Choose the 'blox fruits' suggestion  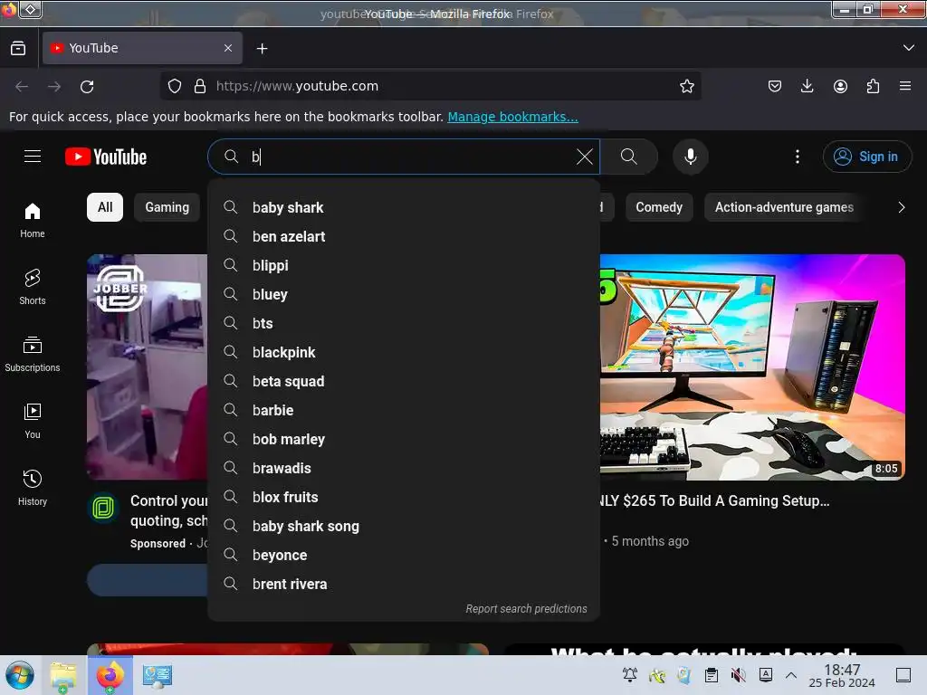pyautogui.click(x=404, y=497)
